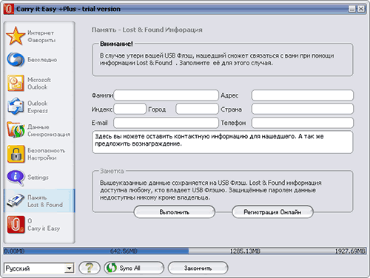Click the green sync arrows icon
This screenshot has width=370, height=278.
click(x=112, y=268)
